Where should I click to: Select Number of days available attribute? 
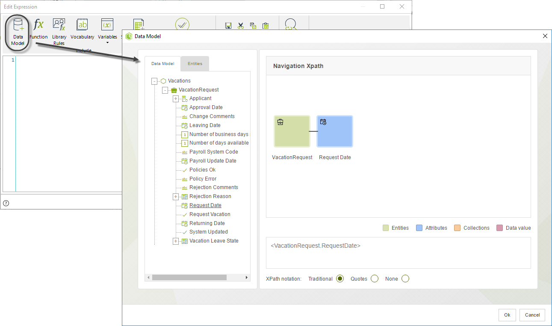(x=219, y=143)
